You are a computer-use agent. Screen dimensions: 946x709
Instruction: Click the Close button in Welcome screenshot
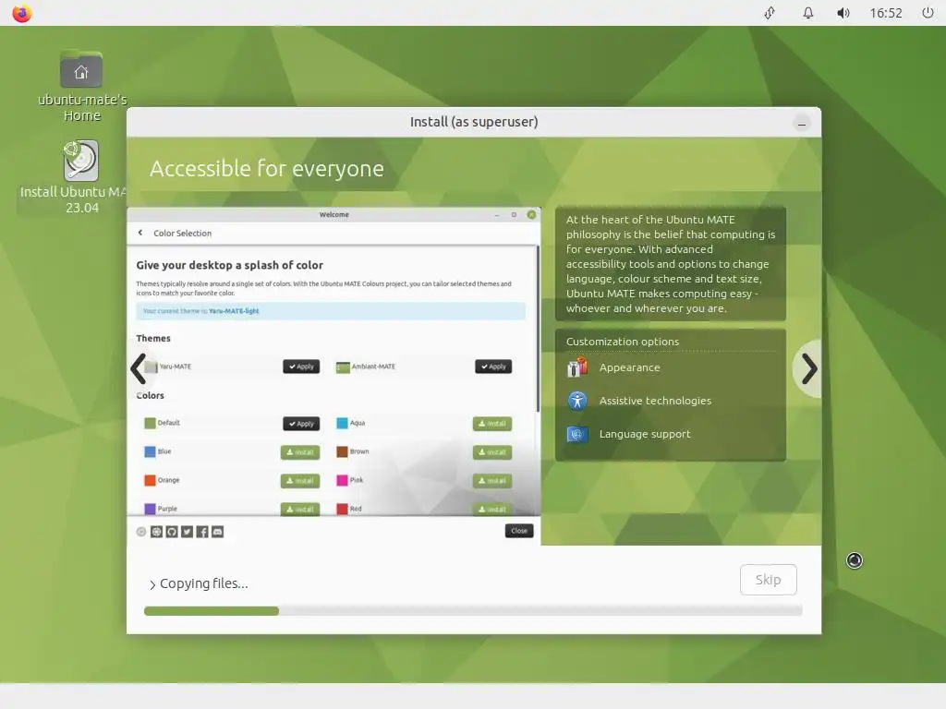519,531
